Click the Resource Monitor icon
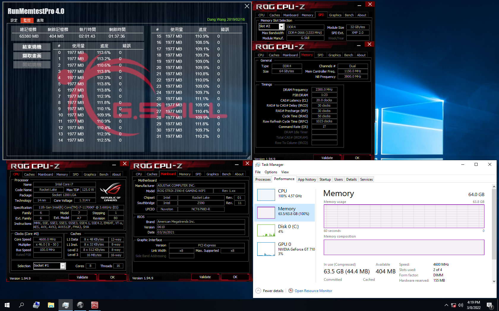The height and width of the screenshot is (311, 499). [x=291, y=291]
